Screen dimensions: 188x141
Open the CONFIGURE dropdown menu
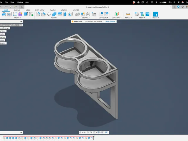pyautogui.click(x=103, y=18)
